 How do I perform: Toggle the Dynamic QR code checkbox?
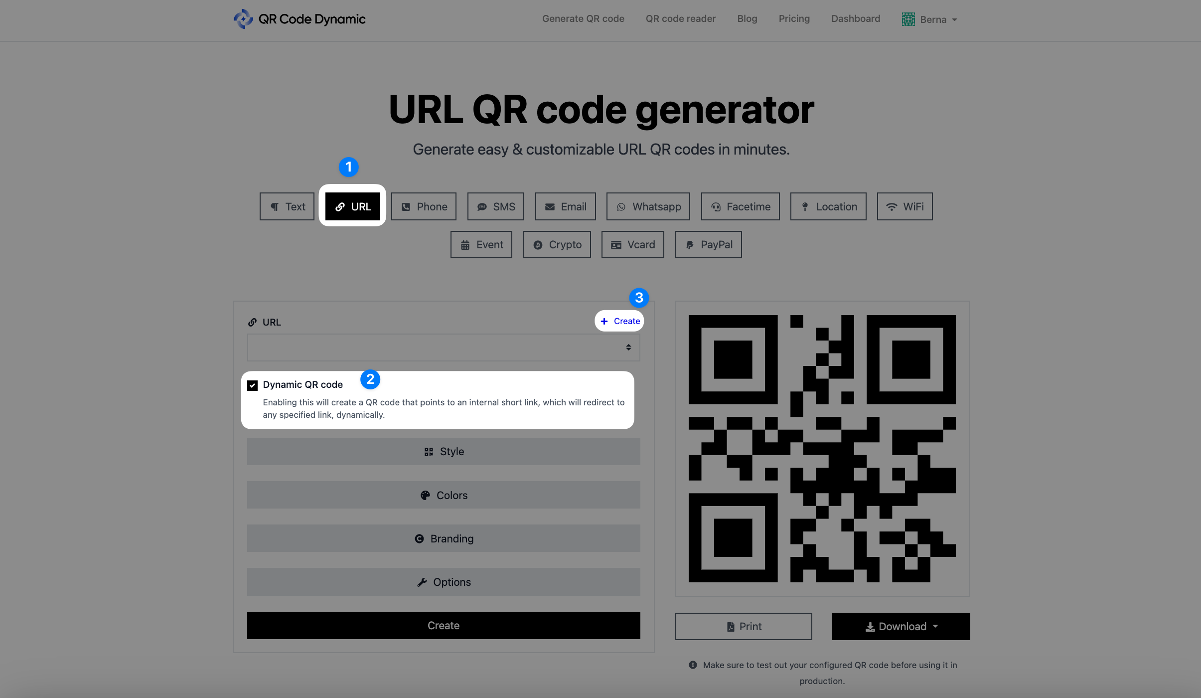tap(253, 384)
